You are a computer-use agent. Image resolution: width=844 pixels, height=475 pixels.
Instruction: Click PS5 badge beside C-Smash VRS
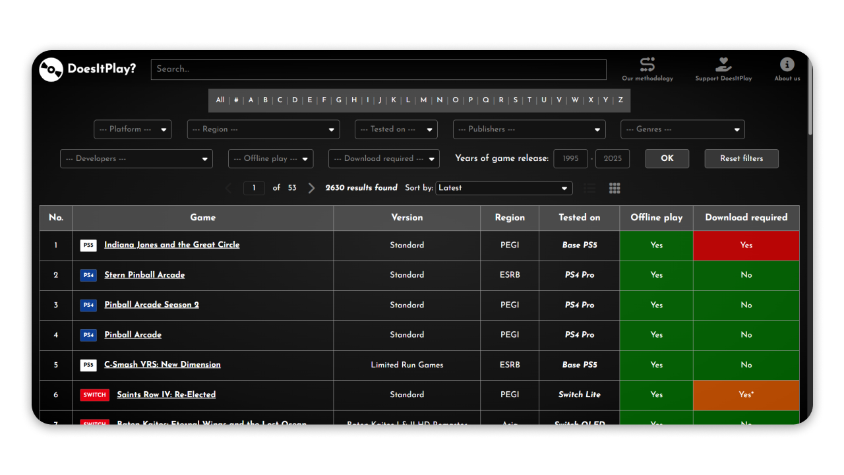point(88,365)
